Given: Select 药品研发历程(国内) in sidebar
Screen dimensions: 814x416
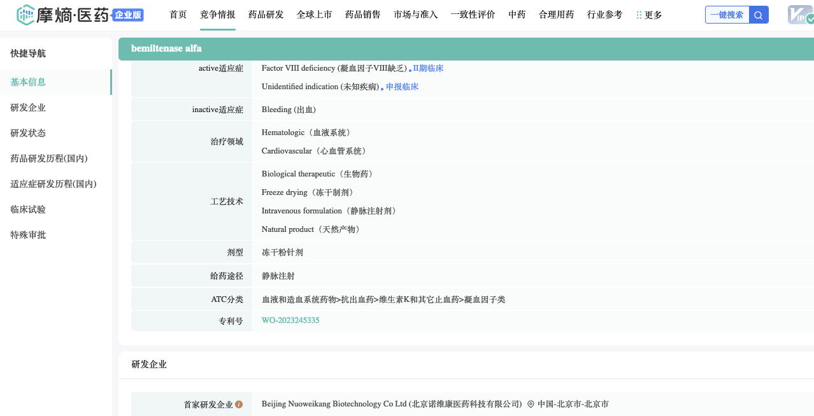Looking at the screenshot, I should (x=49, y=159).
